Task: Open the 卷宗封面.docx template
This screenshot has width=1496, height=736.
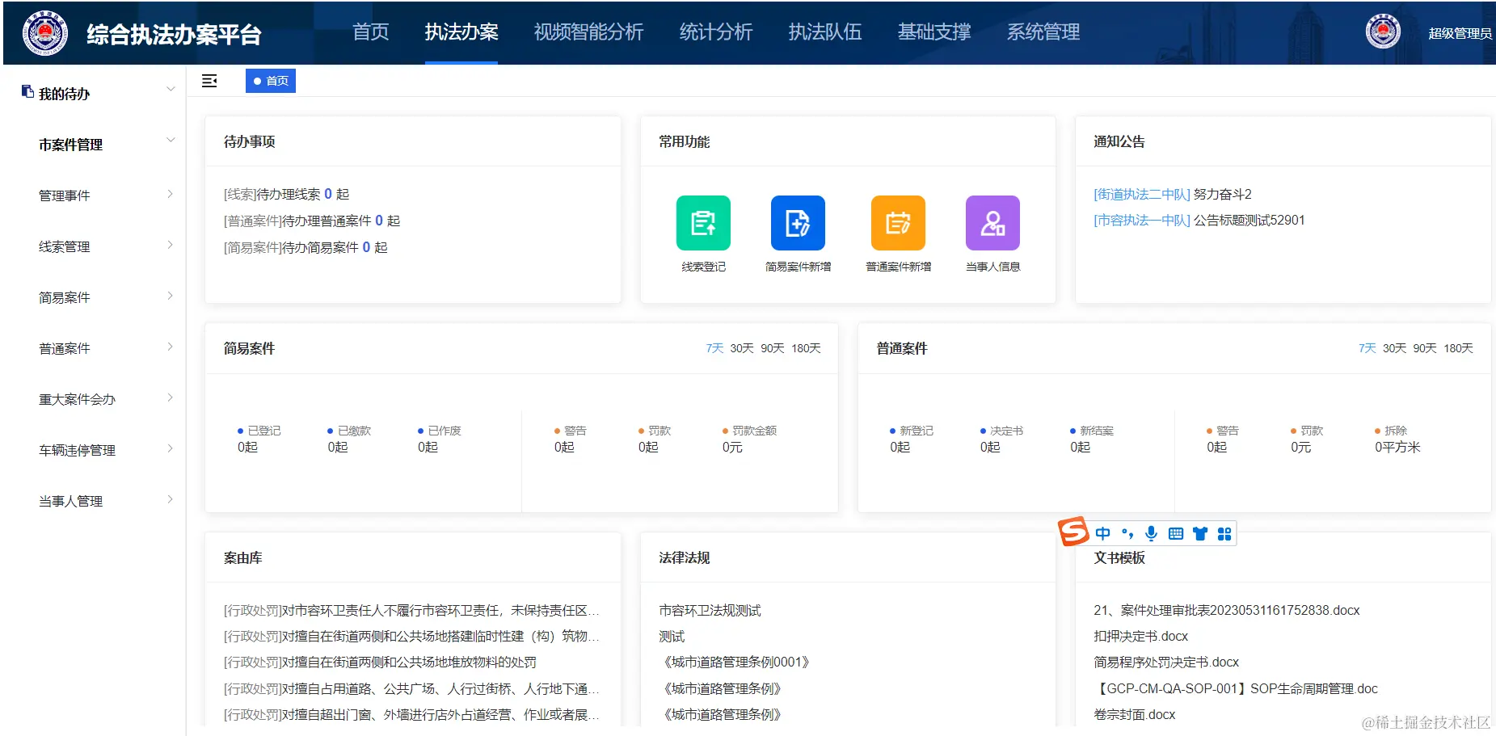Action: pyautogui.click(x=1135, y=714)
